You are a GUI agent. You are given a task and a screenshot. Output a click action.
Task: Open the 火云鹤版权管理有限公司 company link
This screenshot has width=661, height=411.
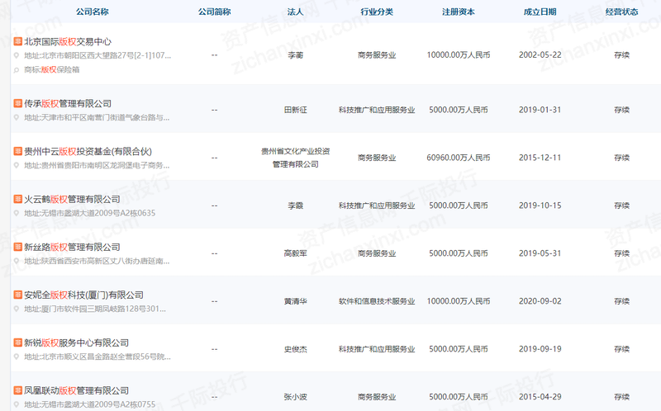tap(72, 199)
